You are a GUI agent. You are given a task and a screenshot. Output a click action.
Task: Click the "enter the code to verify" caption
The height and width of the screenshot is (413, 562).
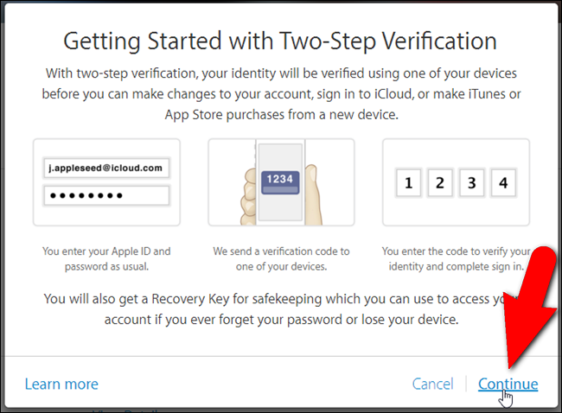[x=456, y=259]
